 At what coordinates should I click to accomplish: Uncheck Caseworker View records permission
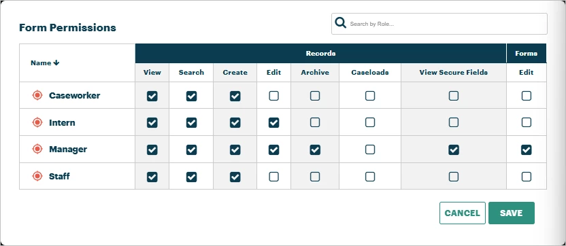(x=152, y=96)
